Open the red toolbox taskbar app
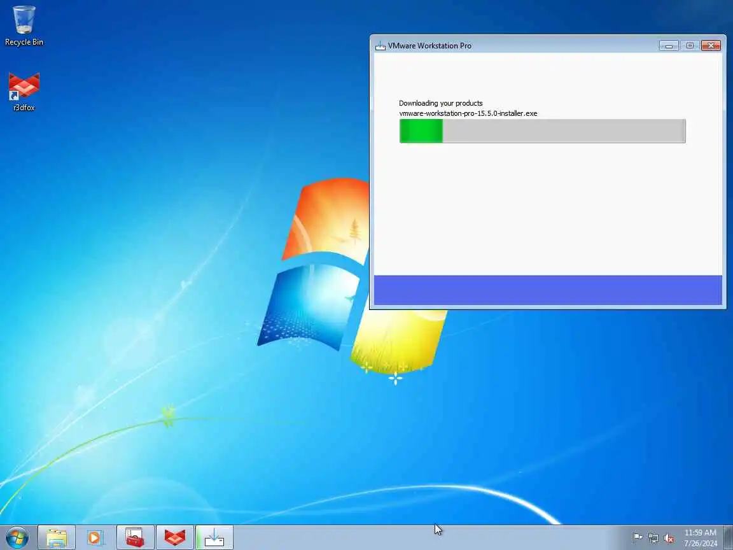Image resolution: width=733 pixels, height=550 pixels. [135, 538]
